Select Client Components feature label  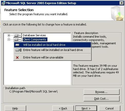(x=35, y=39)
